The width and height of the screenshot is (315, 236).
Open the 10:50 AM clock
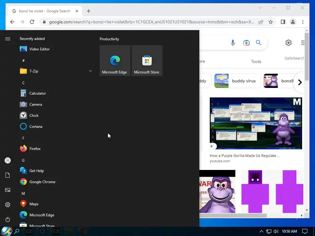[x=289, y=231]
